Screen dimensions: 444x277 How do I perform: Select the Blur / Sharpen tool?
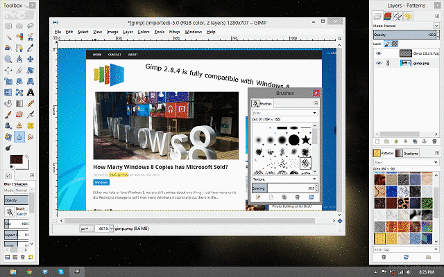click(x=19, y=137)
